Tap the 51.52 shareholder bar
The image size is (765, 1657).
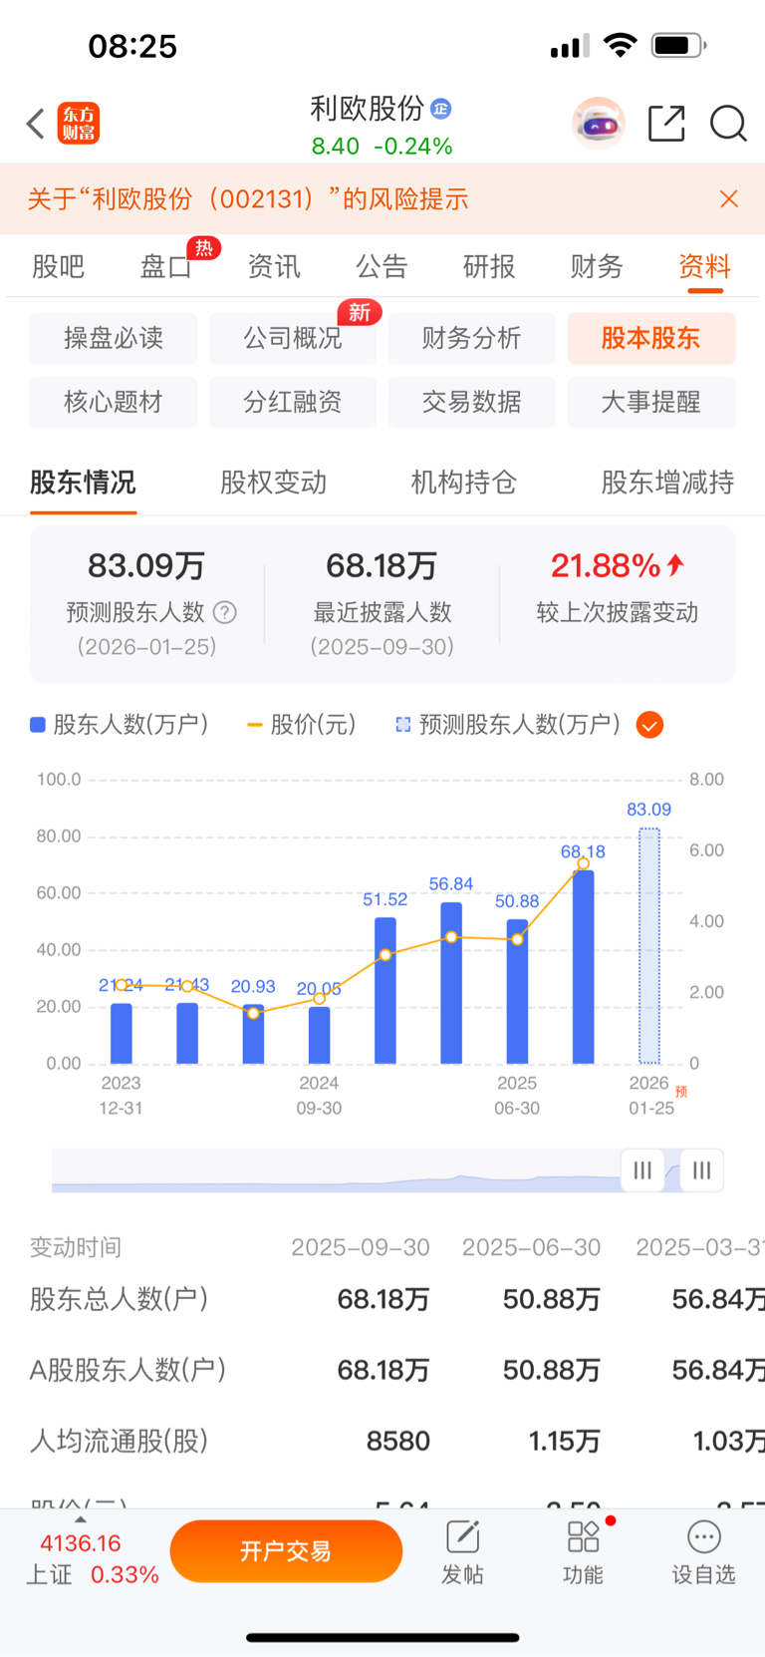(x=385, y=990)
